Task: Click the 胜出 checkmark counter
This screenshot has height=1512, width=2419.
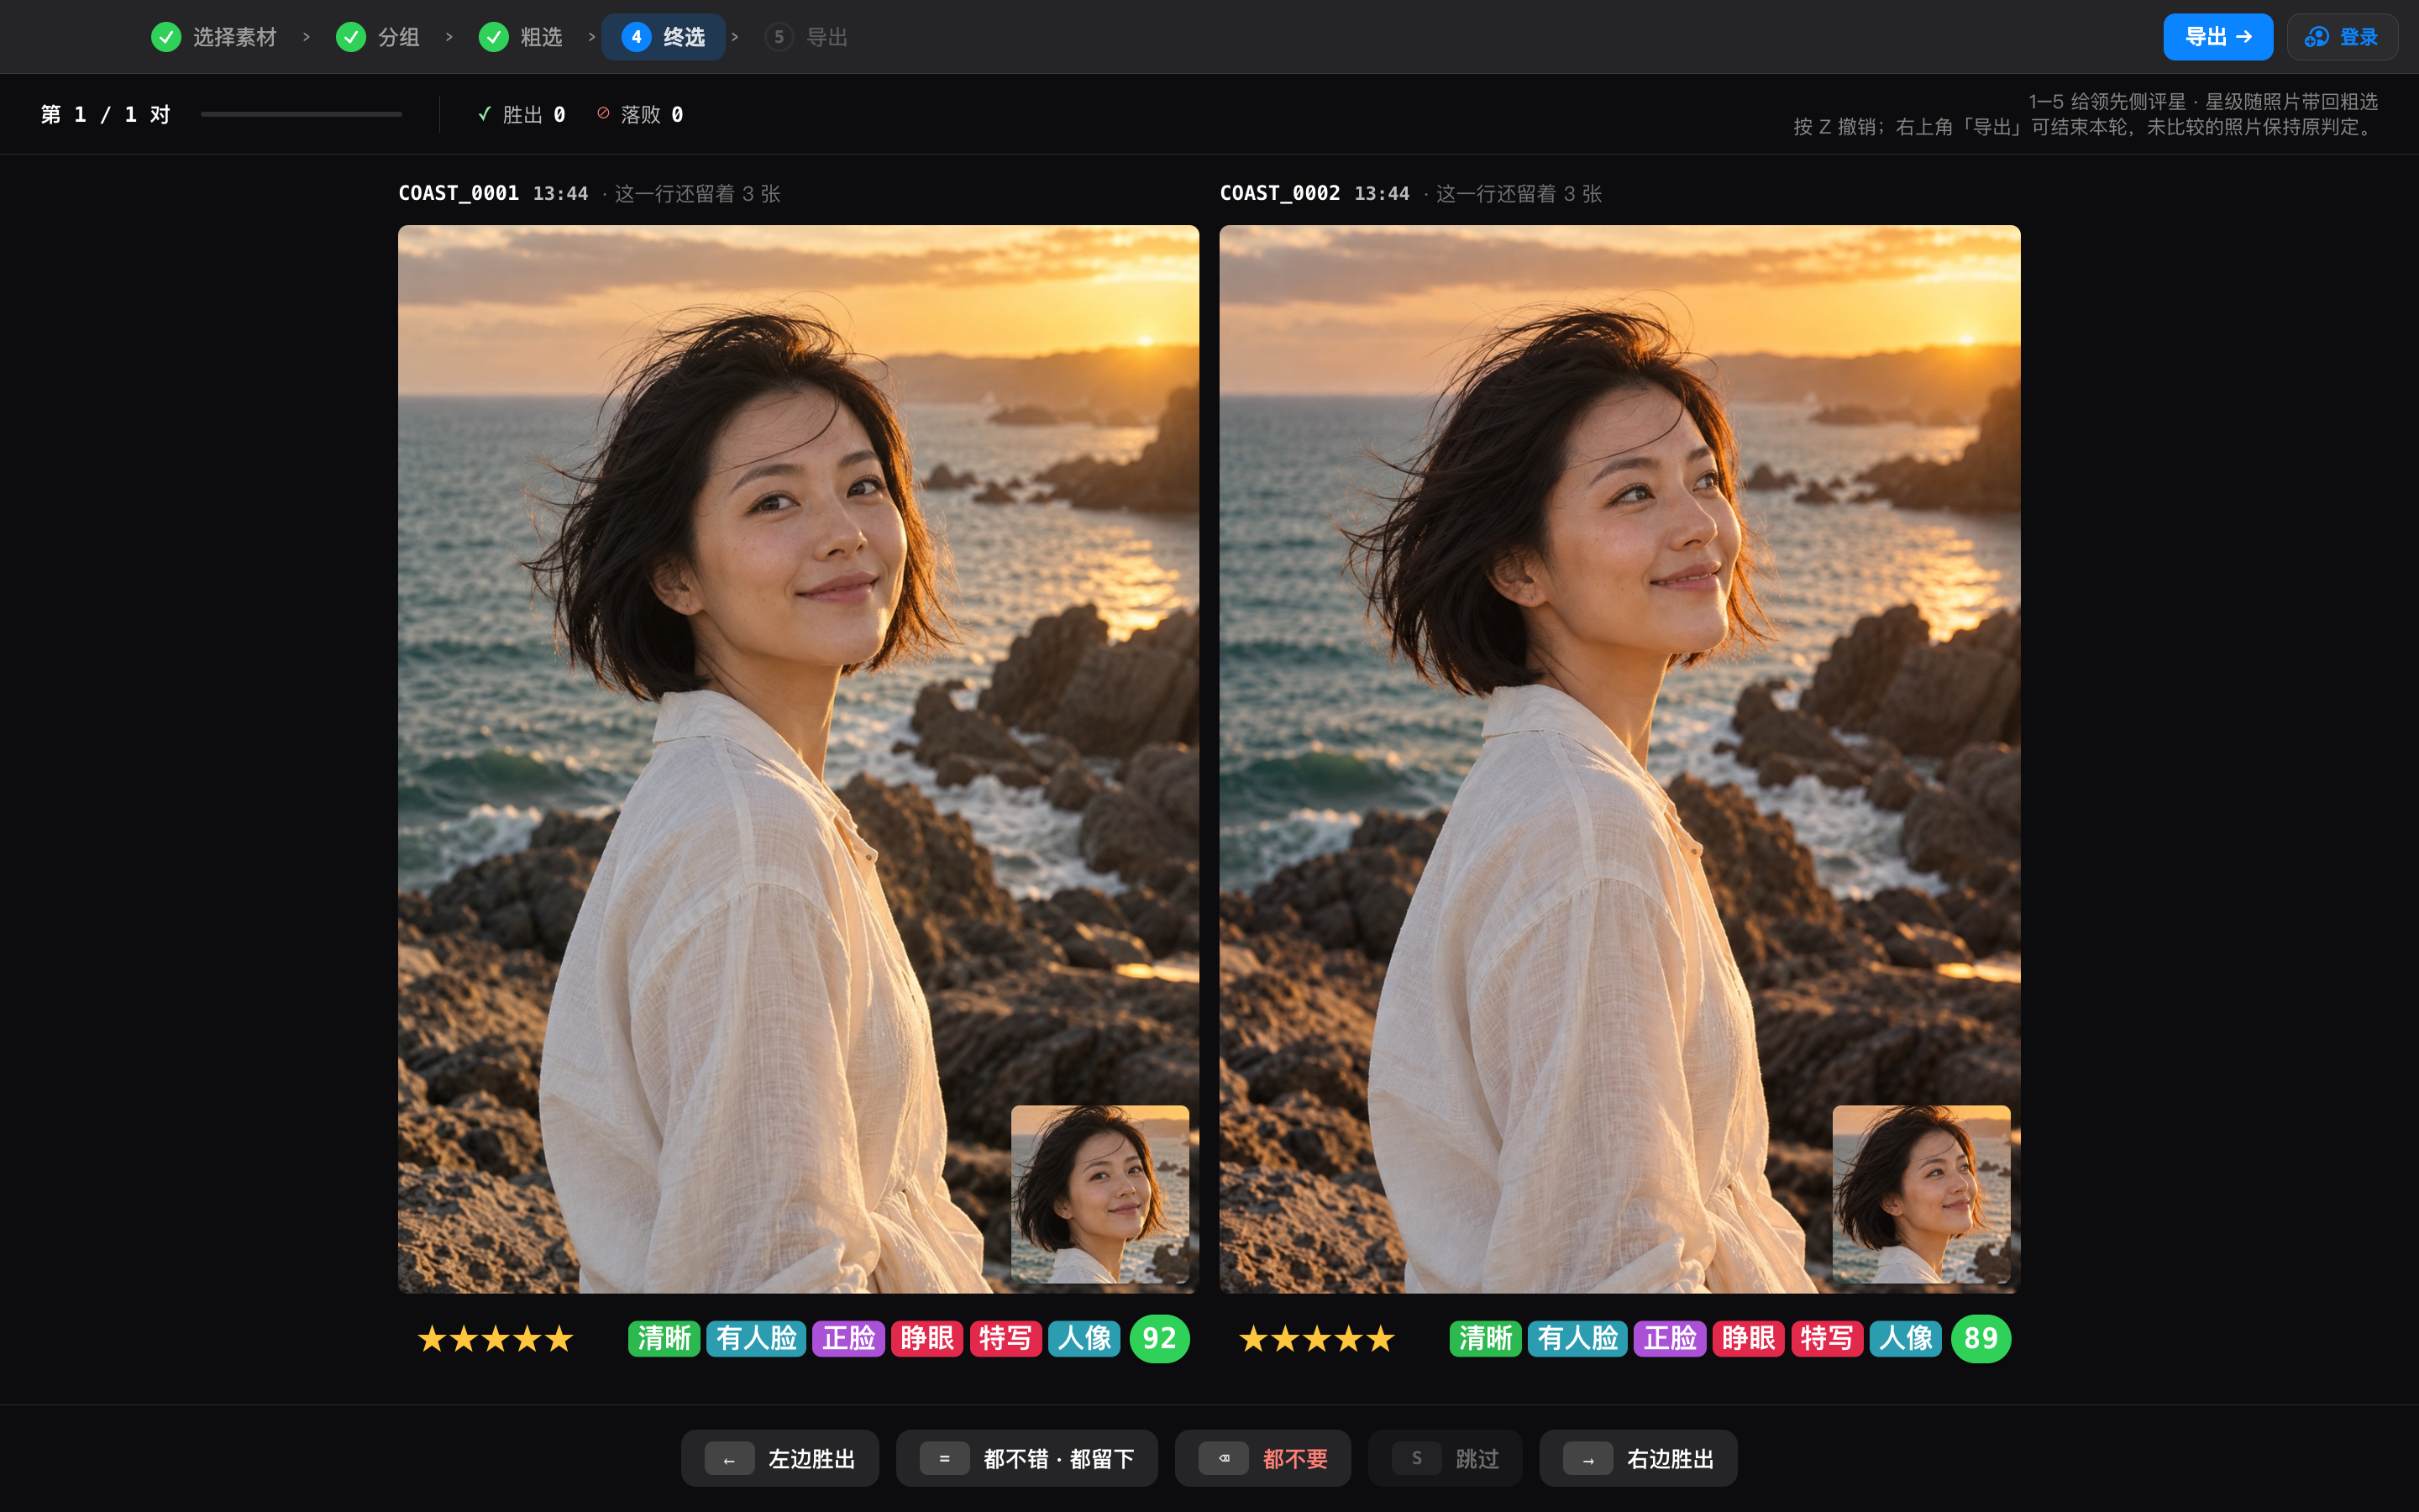Action: (522, 115)
